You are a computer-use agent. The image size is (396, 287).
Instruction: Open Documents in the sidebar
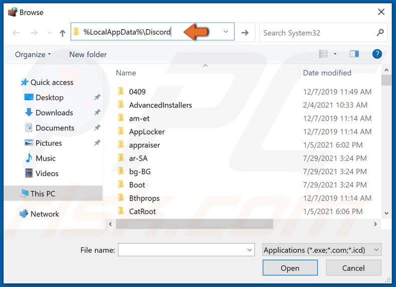(x=55, y=128)
